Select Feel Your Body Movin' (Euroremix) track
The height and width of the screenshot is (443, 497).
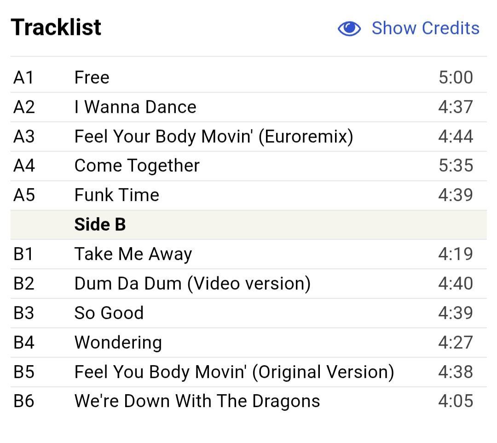click(214, 136)
